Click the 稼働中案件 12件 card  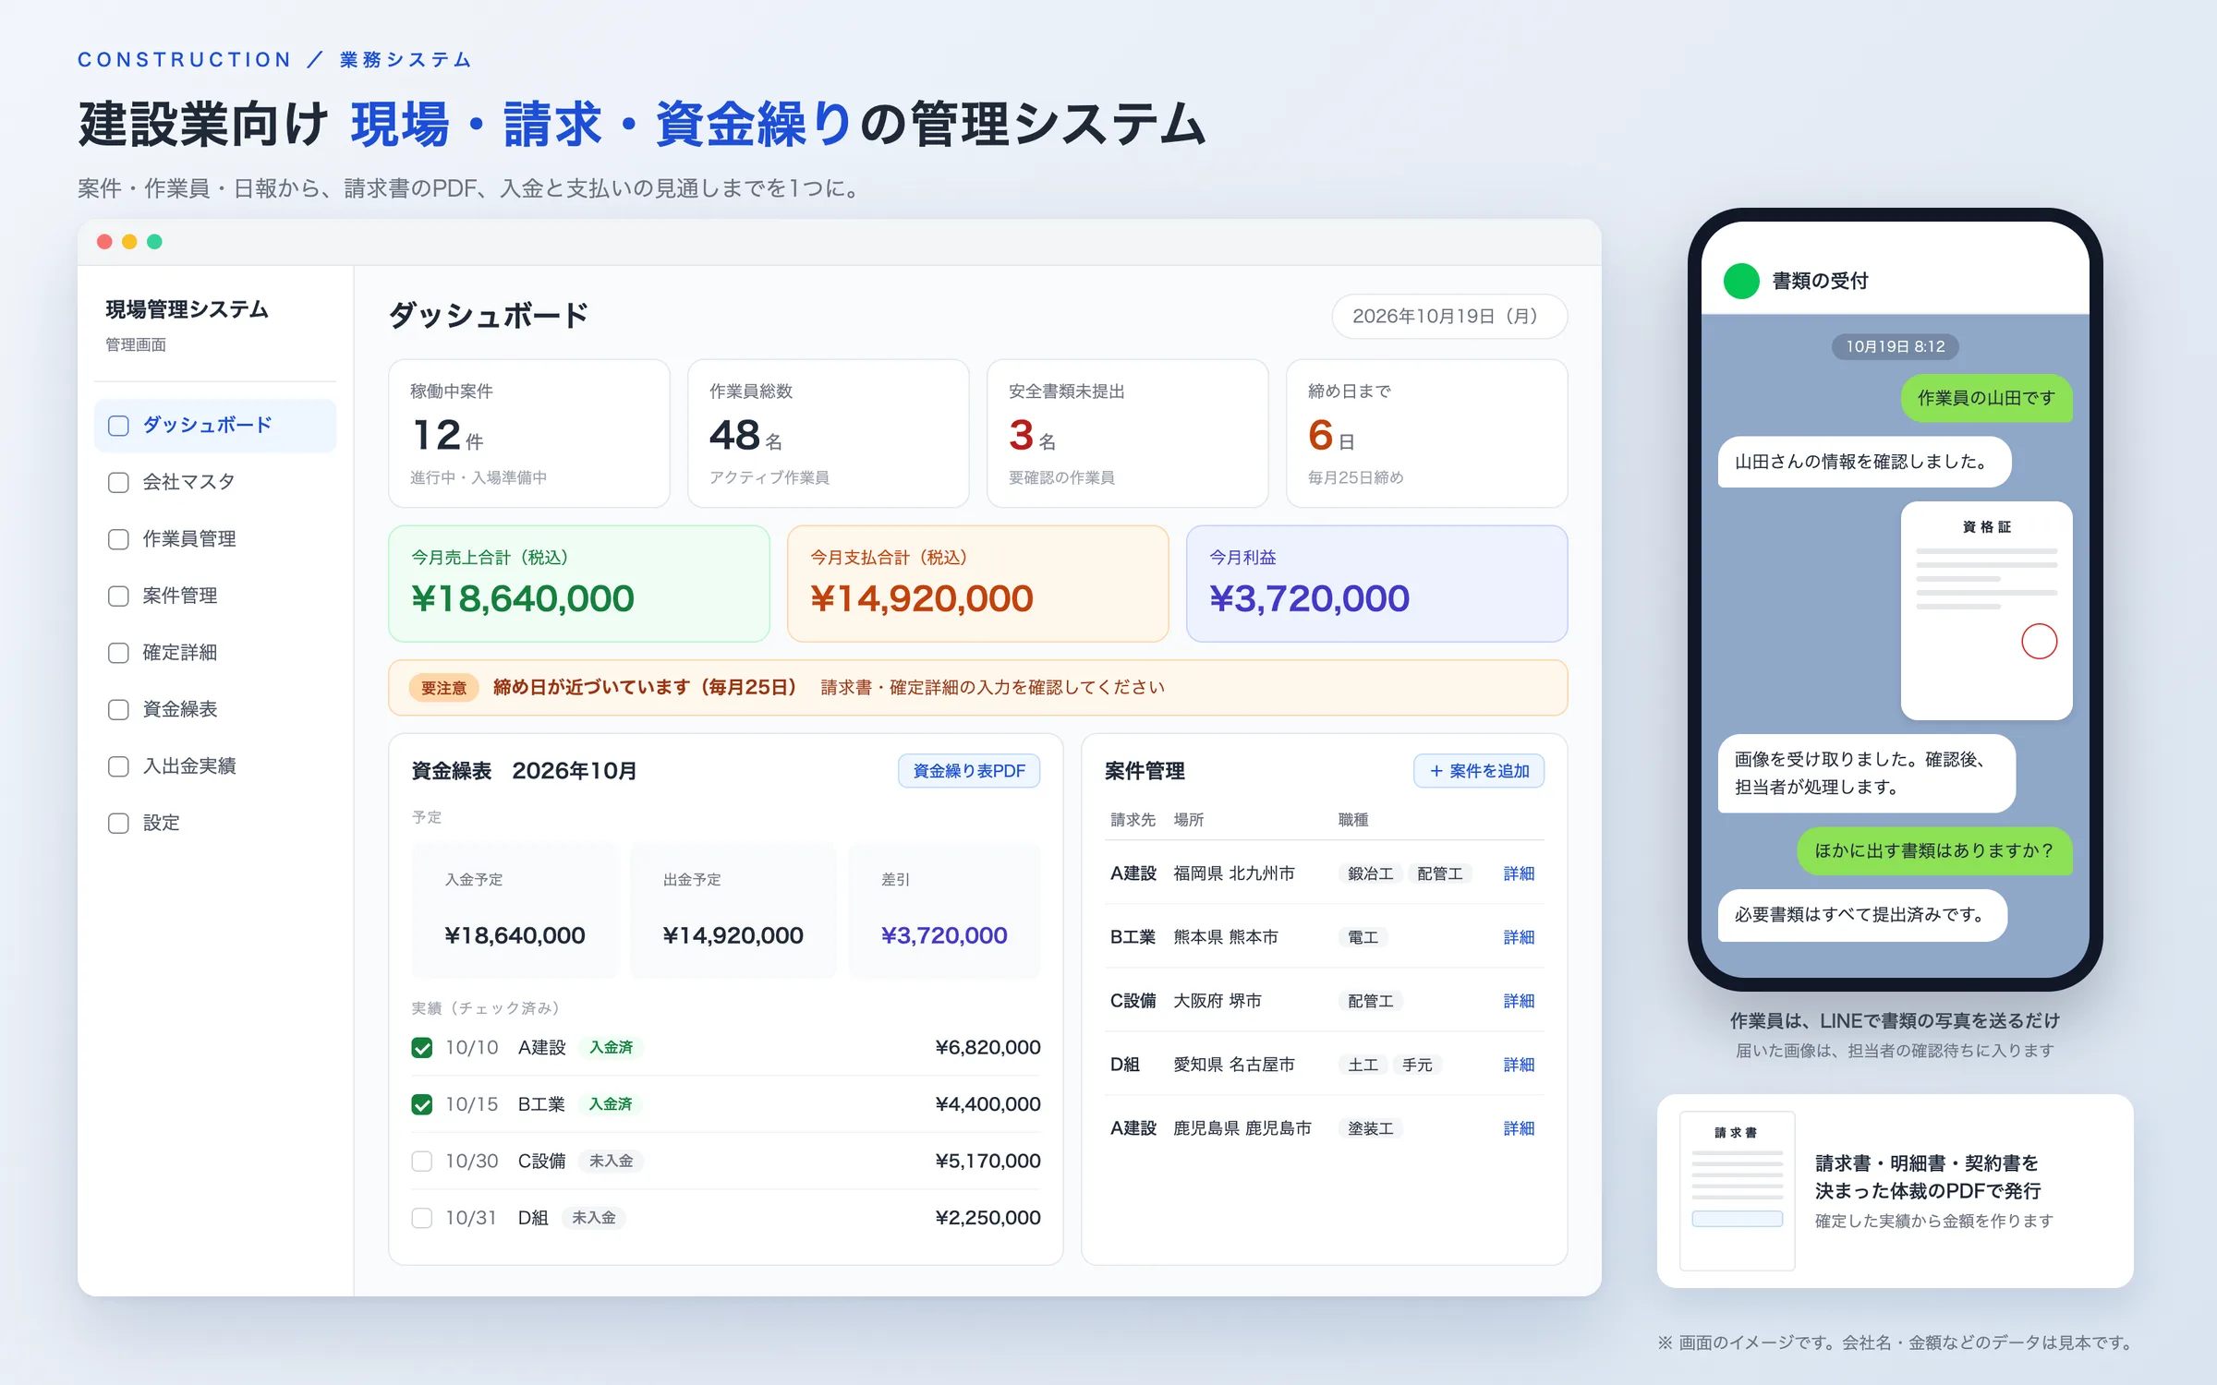pyautogui.click(x=529, y=433)
